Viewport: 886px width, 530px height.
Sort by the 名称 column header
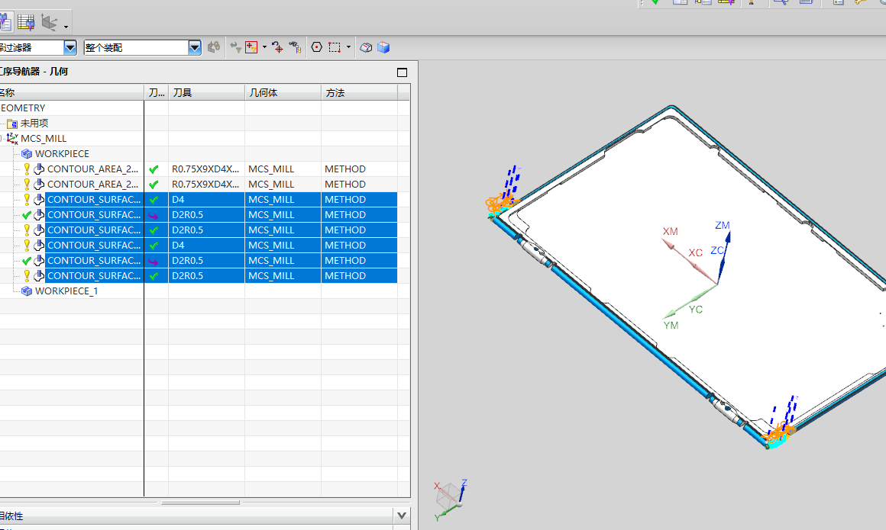72,92
